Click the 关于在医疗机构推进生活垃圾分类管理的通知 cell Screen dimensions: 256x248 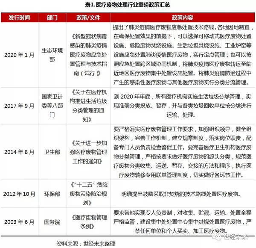point(88,106)
